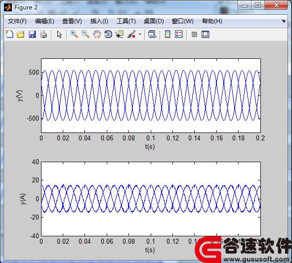
Task: Open the 工具(T) menu
Action: [126, 21]
